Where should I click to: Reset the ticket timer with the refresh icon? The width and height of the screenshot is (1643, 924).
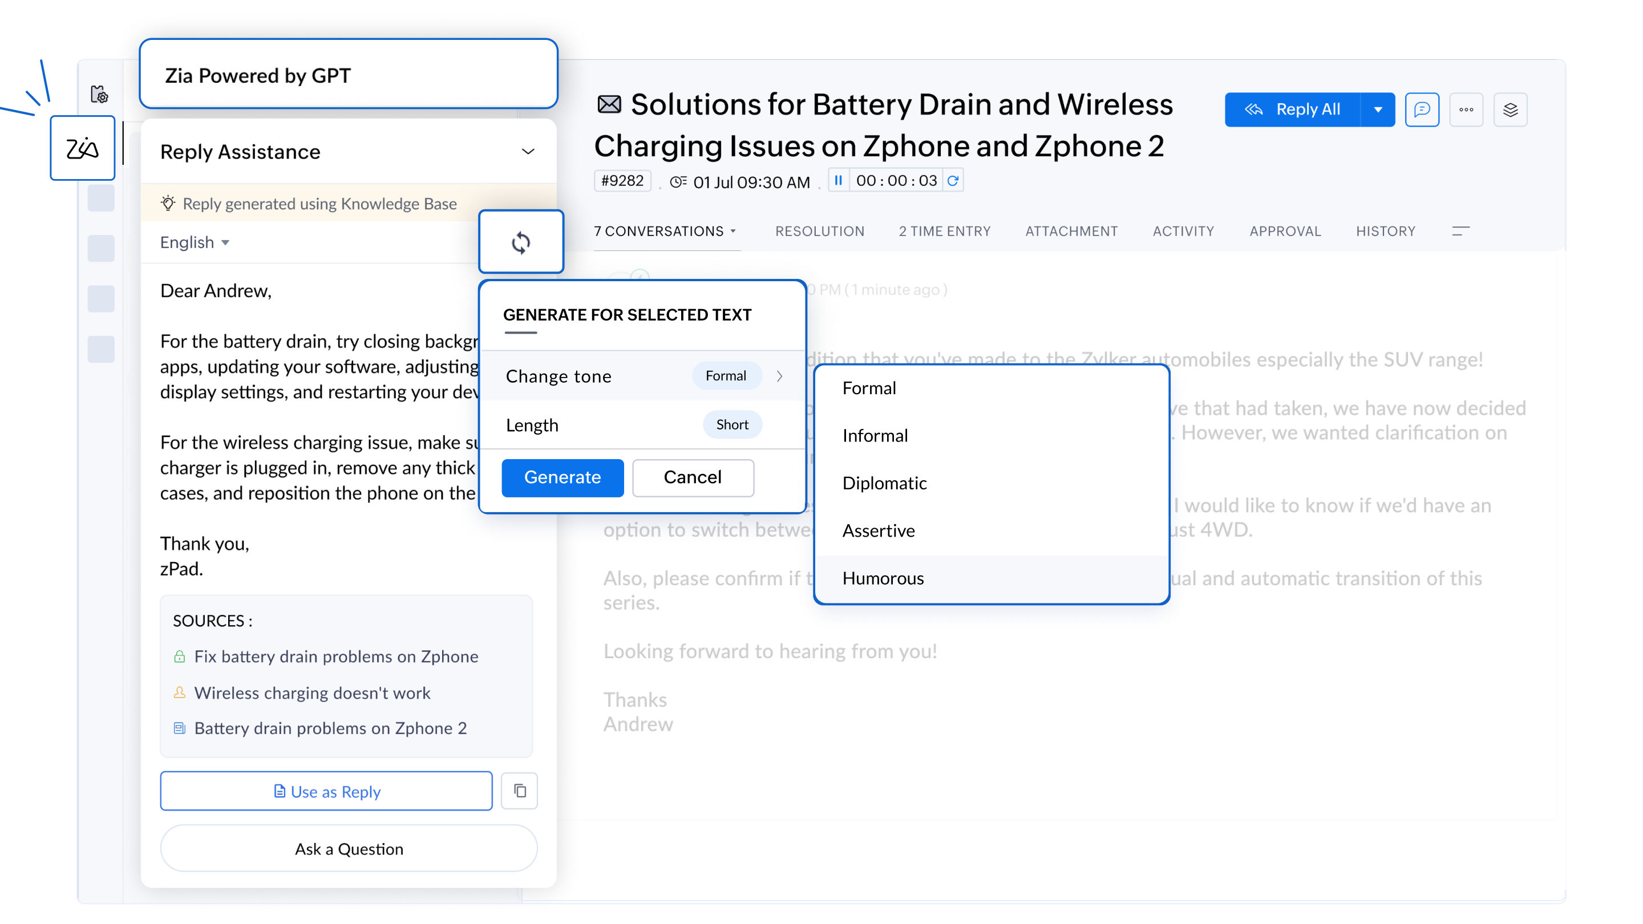[x=953, y=181]
